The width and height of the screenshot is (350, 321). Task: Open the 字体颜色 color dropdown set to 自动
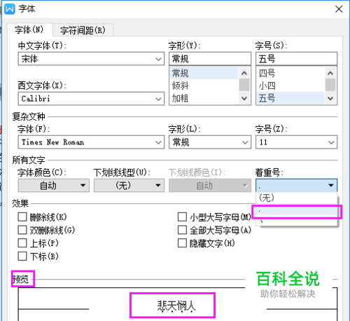[x=54, y=186]
